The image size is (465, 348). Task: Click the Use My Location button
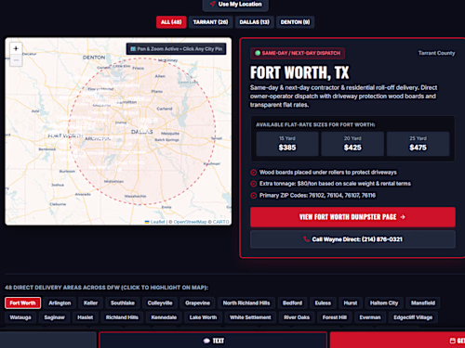235,5
